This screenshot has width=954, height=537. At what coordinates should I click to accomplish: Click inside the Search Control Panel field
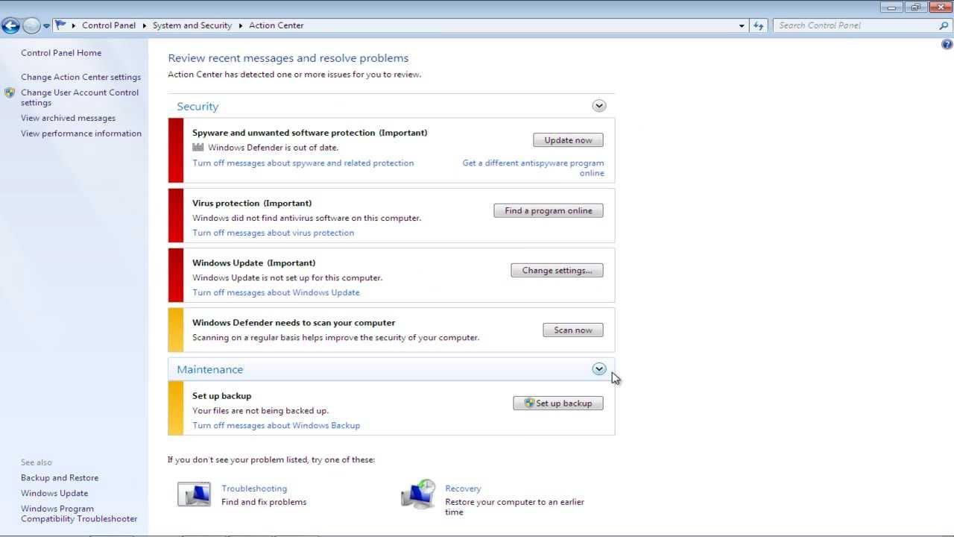coord(850,25)
